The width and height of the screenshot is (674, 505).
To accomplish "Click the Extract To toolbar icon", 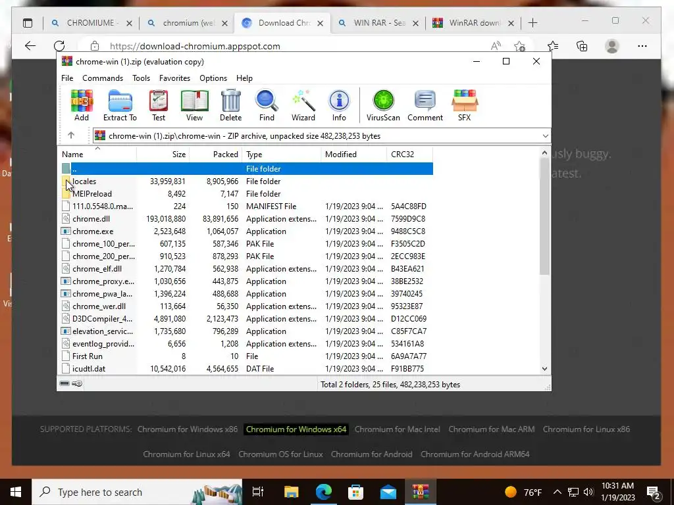I will coord(120,106).
